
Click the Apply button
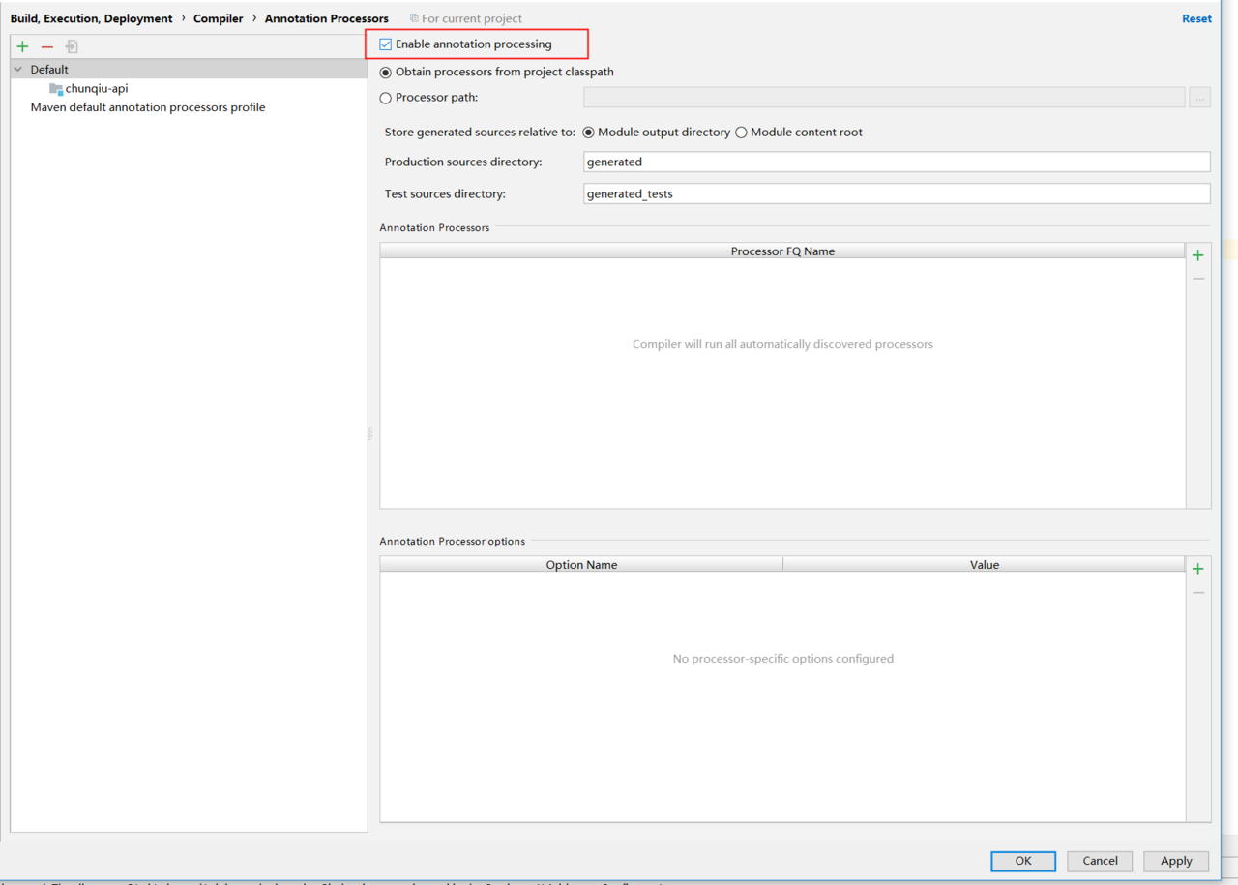point(1176,861)
